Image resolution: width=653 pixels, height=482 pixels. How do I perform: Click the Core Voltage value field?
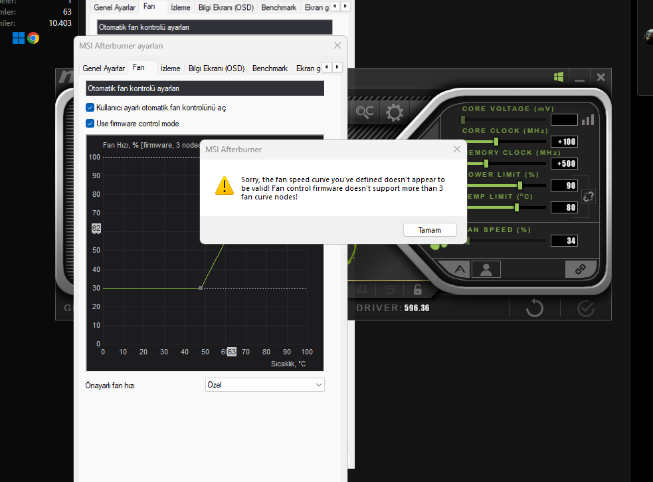(x=564, y=120)
